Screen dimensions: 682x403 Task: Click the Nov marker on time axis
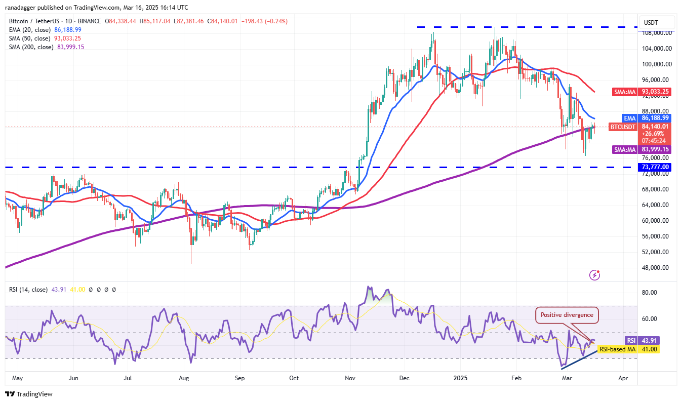coord(349,378)
